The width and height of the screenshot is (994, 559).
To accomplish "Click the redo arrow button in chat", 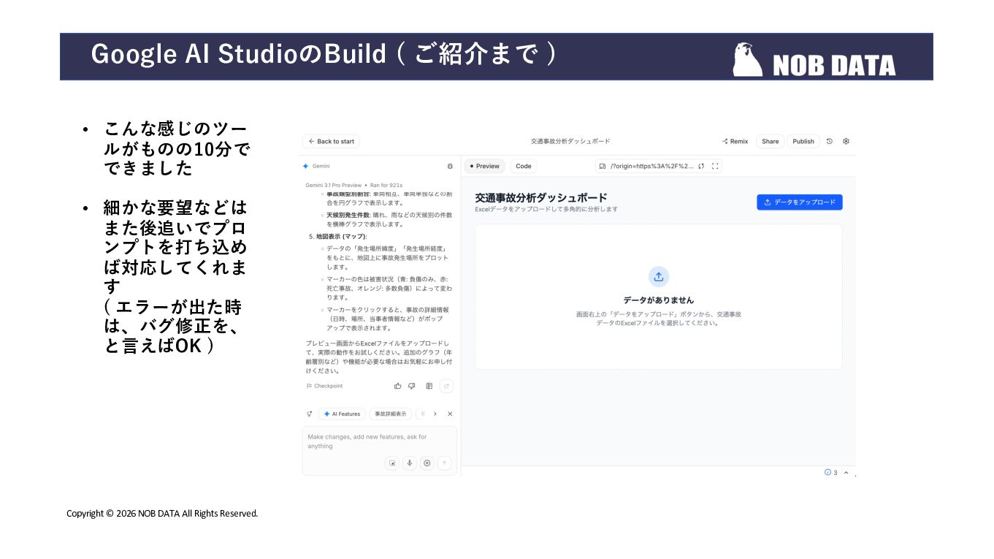I will click(446, 386).
